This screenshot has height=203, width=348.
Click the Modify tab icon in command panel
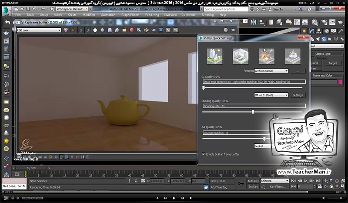[311, 31]
